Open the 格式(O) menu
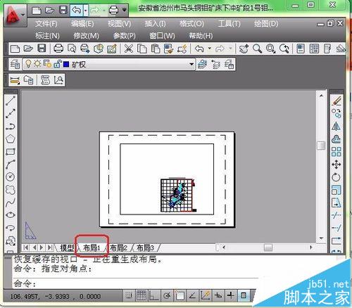The image size is (352, 308). click(191, 24)
